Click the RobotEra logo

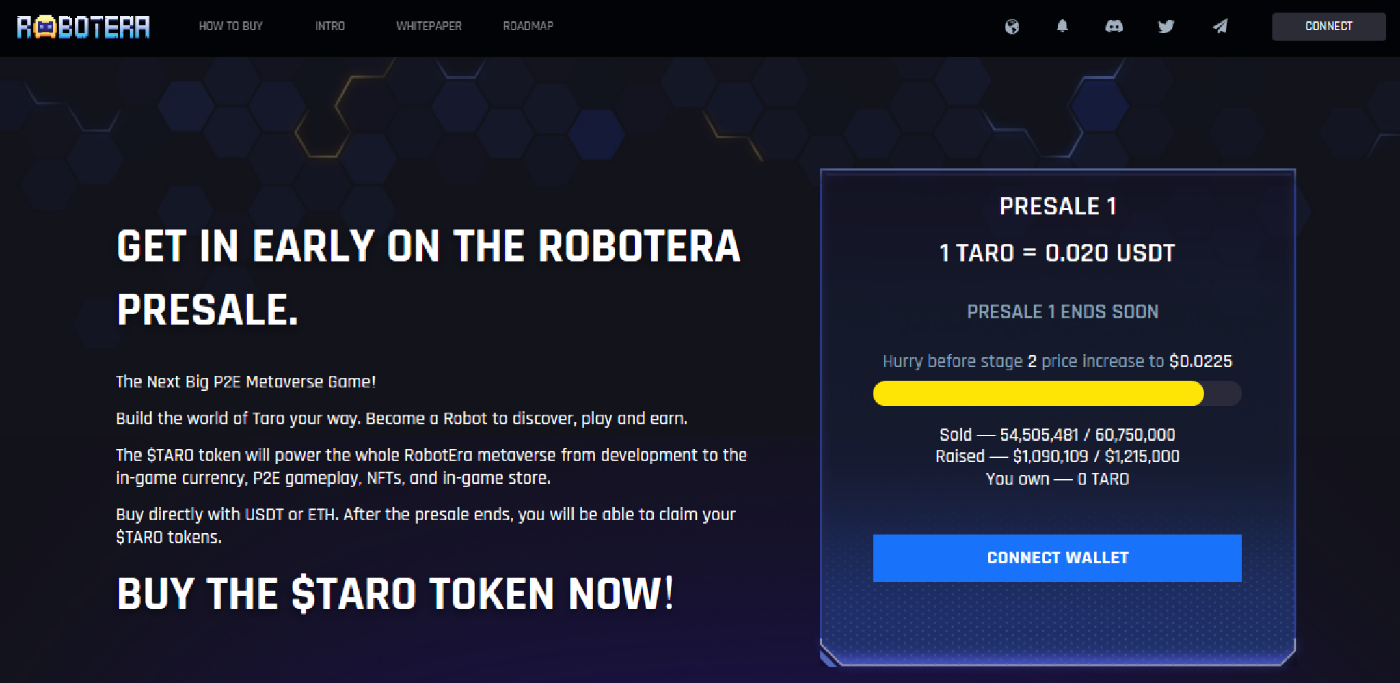(x=83, y=27)
